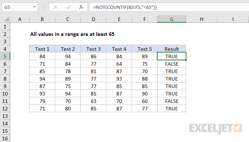Open the Insert Function fx icon
The width and height of the screenshot is (249, 142).
81,7
